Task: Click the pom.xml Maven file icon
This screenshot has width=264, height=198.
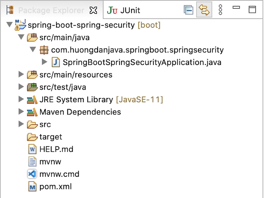Action: click(32, 187)
